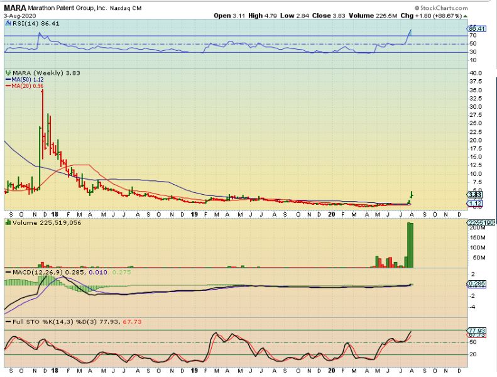The image size is (497, 377).
Task: Click the 10.0 price axis label
Action: [475, 174]
